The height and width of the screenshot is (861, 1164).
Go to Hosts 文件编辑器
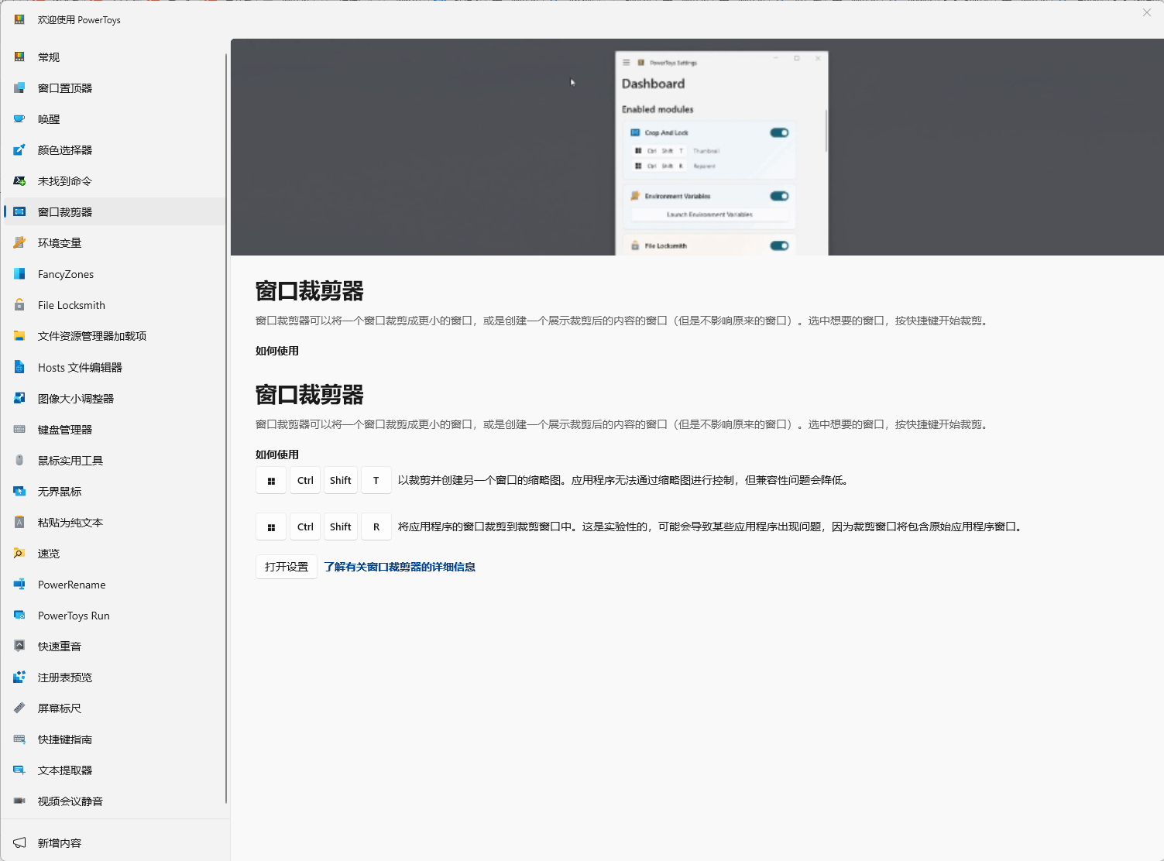pos(114,367)
